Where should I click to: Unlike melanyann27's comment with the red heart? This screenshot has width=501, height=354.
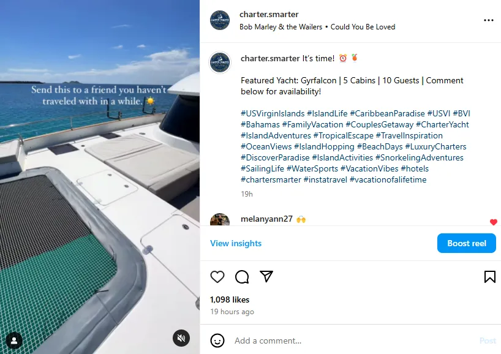[x=493, y=222]
